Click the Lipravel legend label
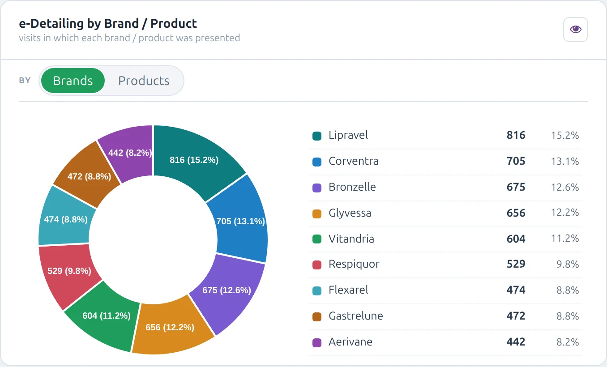 tap(348, 135)
